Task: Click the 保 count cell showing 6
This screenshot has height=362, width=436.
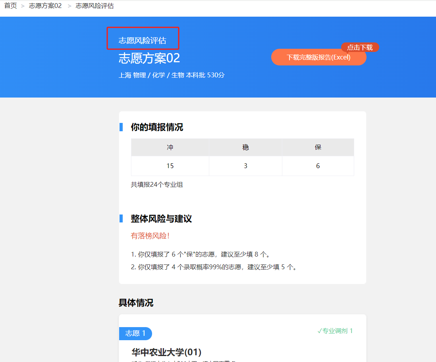Action: [x=318, y=166]
